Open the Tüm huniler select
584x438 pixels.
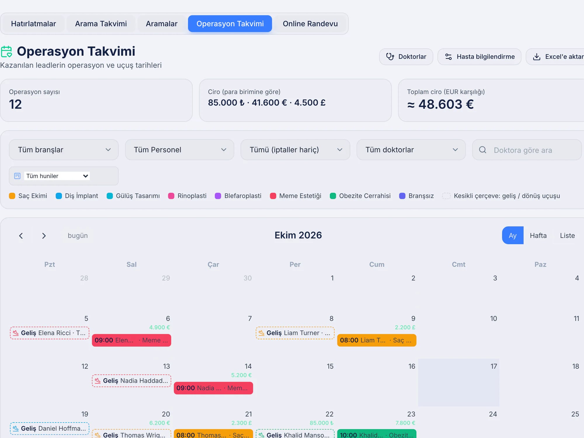point(57,176)
